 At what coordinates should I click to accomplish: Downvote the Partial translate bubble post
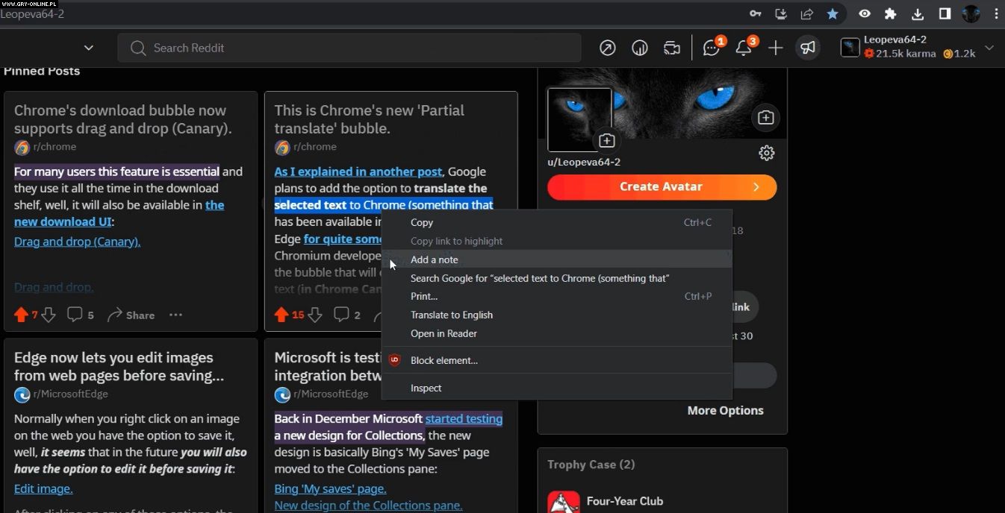pyautogui.click(x=315, y=315)
